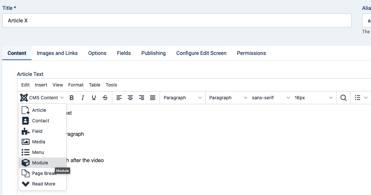371x195 pixels.
Task: Open the View menu
Action: tap(58, 85)
